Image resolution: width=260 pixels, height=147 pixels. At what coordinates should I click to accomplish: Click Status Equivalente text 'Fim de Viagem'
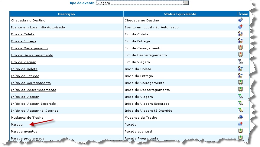pos(137,62)
